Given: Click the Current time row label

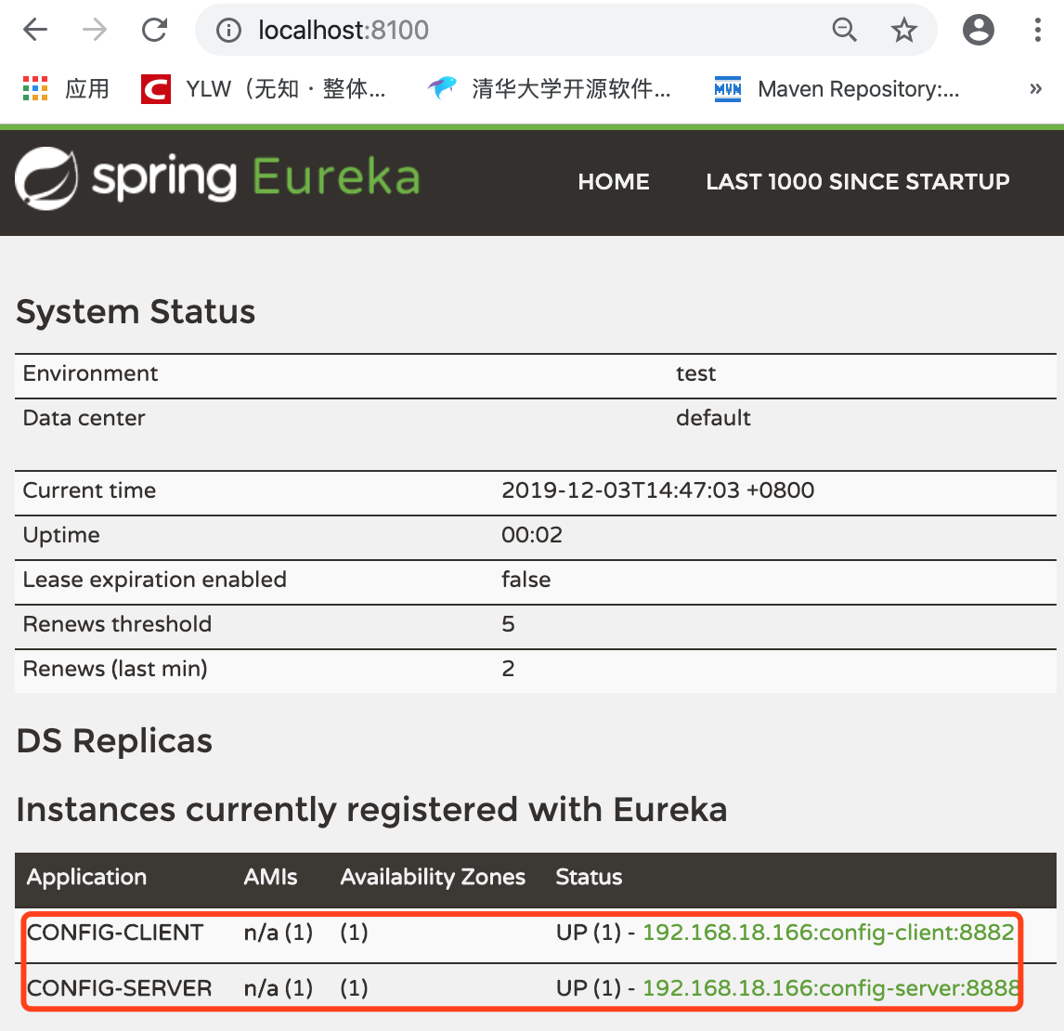Looking at the screenshot, I should coord(89,490).
